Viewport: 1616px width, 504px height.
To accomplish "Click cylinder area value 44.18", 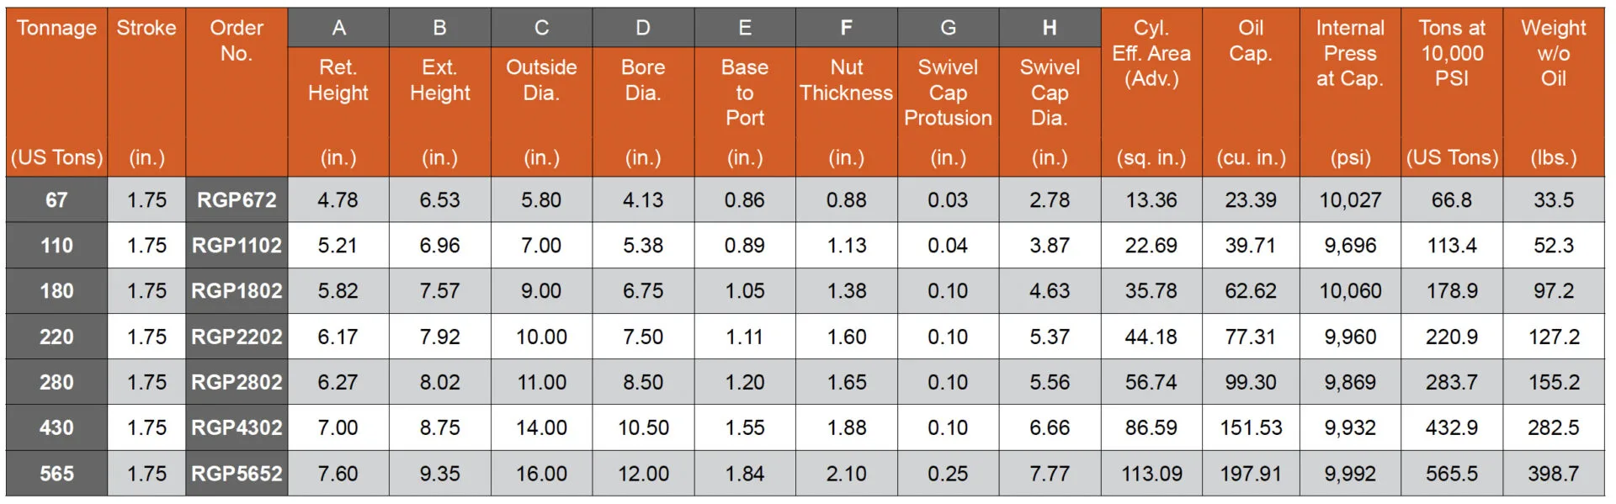I will pyautogui.click(x=1151, y=337).
